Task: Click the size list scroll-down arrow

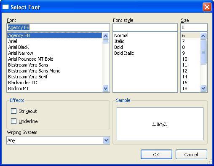Action: tap(203, 88)
